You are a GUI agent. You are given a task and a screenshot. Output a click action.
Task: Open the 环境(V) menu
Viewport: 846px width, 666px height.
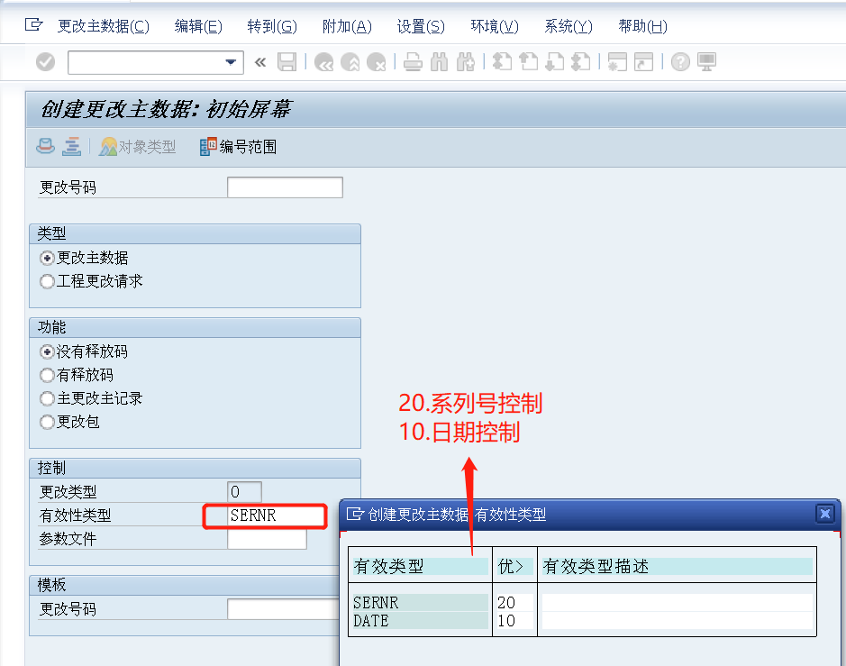495,26
